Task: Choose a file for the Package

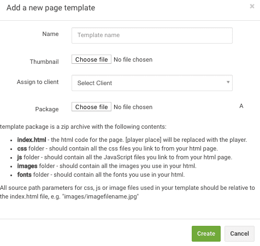Action: pos(91,107)
